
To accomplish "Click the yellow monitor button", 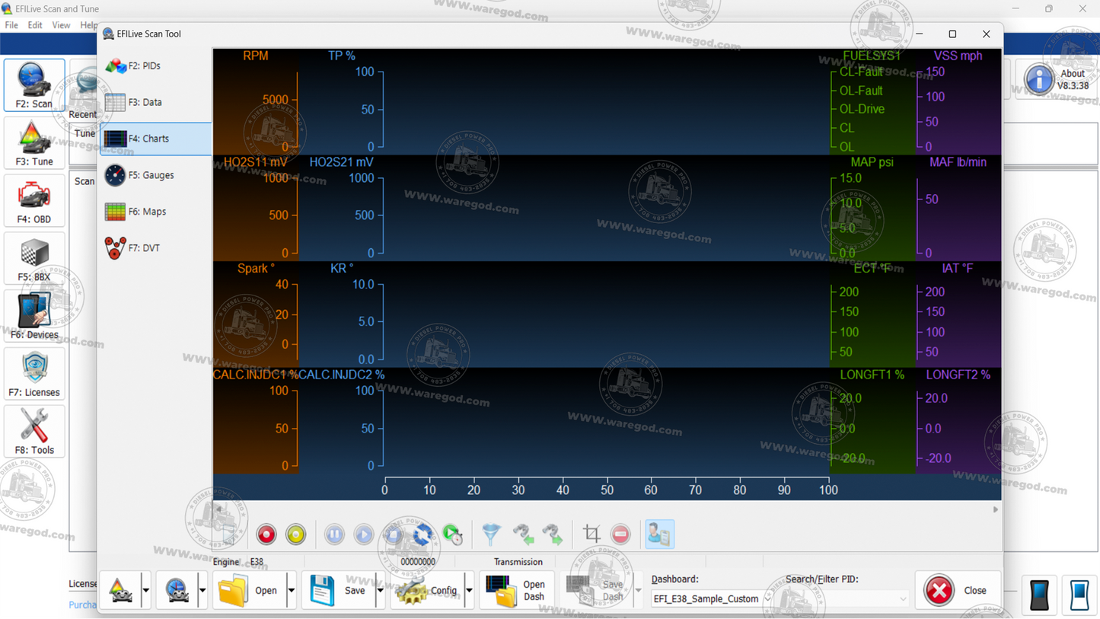I will (296, 534).
